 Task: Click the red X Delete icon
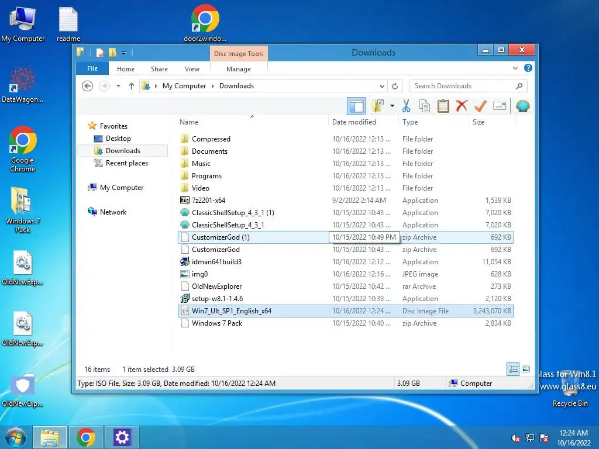pos(462,106)
